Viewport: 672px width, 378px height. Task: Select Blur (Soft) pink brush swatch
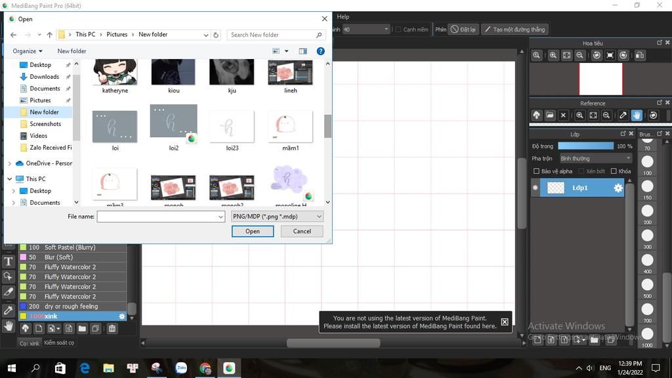tap(23, 257)
